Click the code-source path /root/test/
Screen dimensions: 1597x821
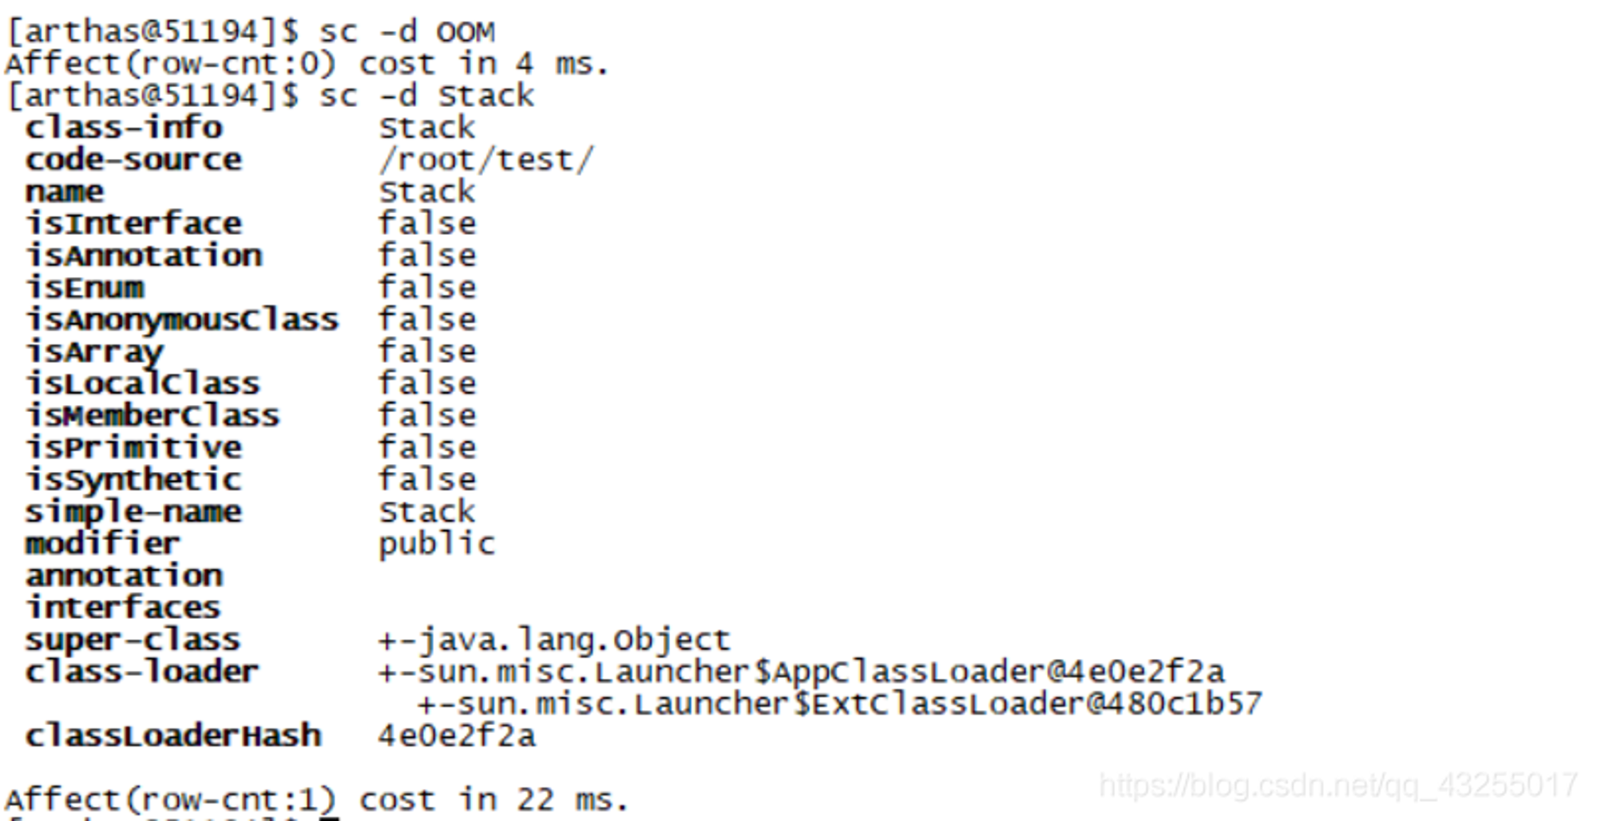[x=486, y=160]
